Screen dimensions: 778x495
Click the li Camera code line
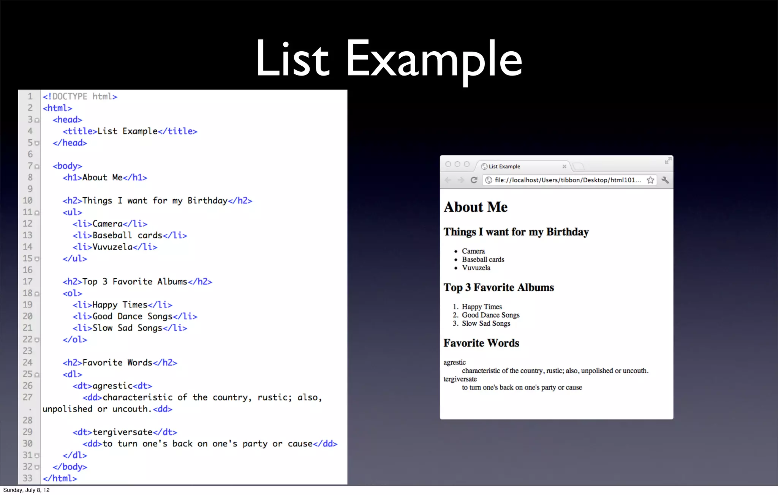110,224
